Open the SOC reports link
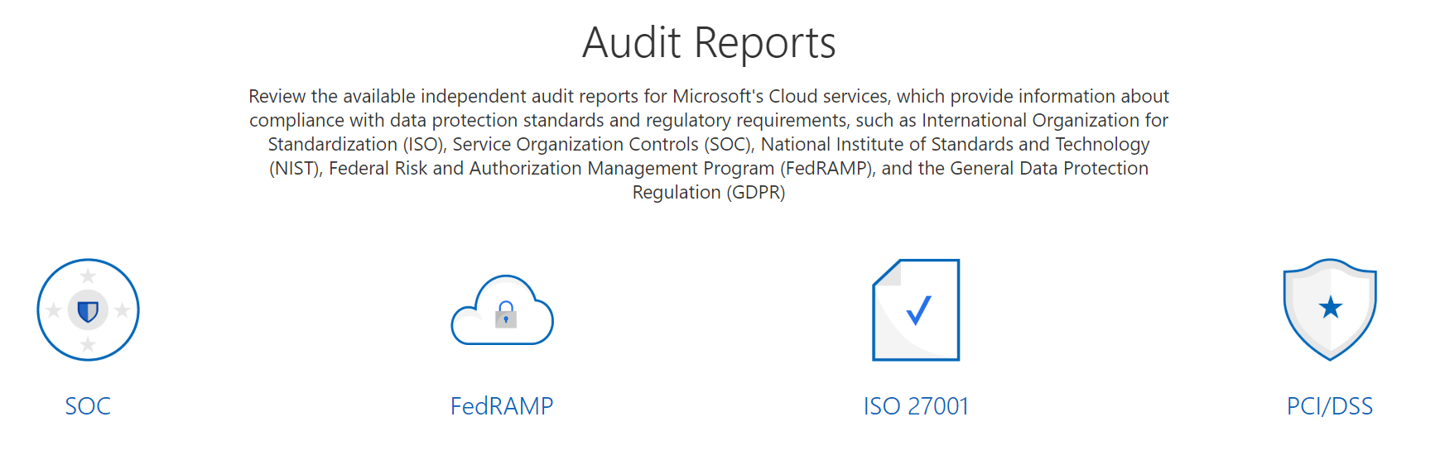The image size is (1440, 460). coord(88,406)
